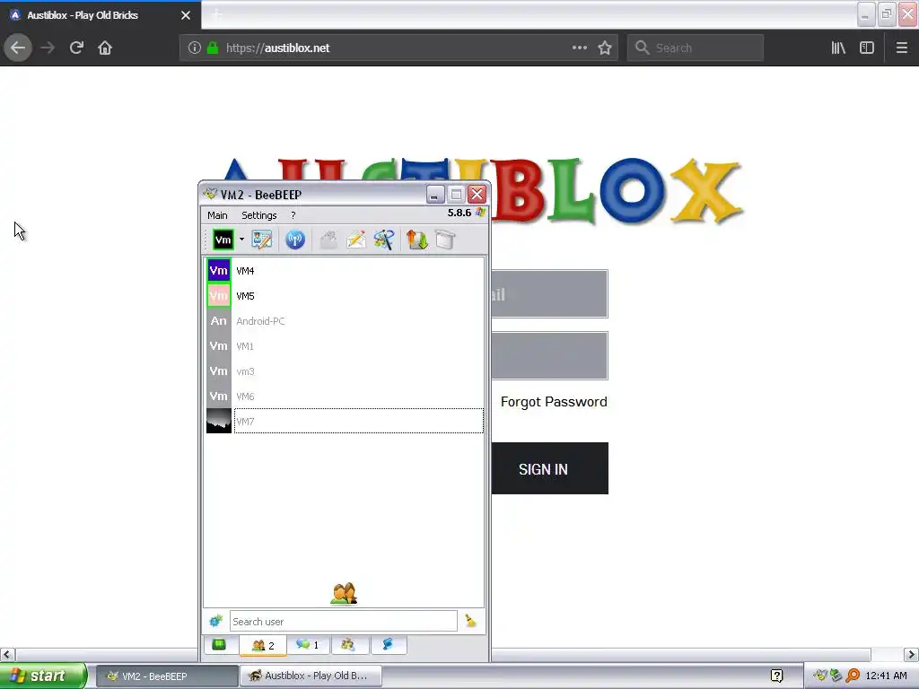Click the blue broadcast antenna icon
This screenshot has height=689, width=919.
[x=294, y=240]
